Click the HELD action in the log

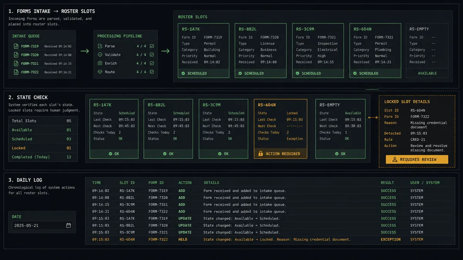pyautogui.click(x=183, y=239)
